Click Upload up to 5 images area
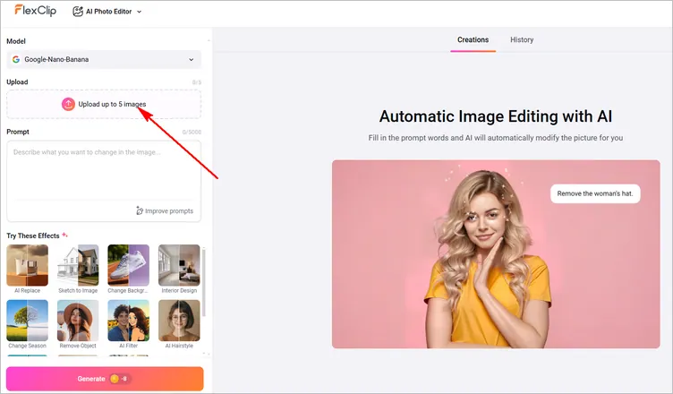Screen dimensions: 673x394 click(x=104, y=105)
